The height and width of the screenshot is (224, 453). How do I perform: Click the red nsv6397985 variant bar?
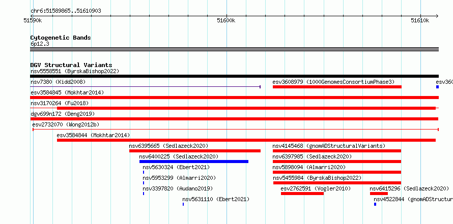tap(337, 162)
